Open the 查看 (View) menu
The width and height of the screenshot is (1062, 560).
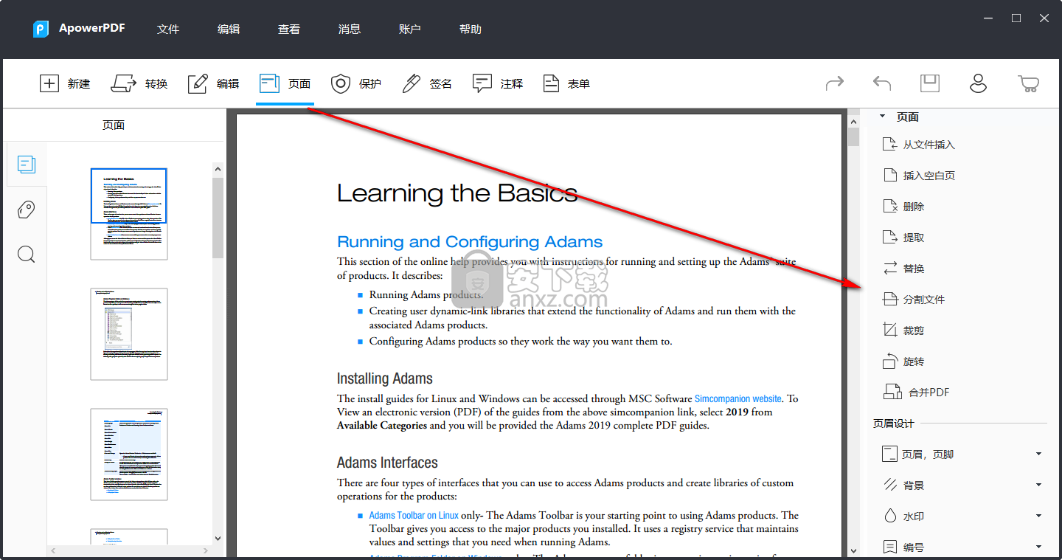pyautogui.click(x=289, y=30)
